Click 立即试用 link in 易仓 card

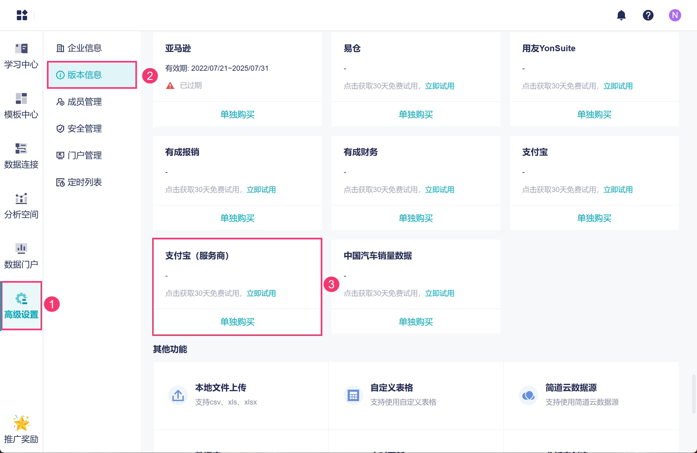coord(439,86)
